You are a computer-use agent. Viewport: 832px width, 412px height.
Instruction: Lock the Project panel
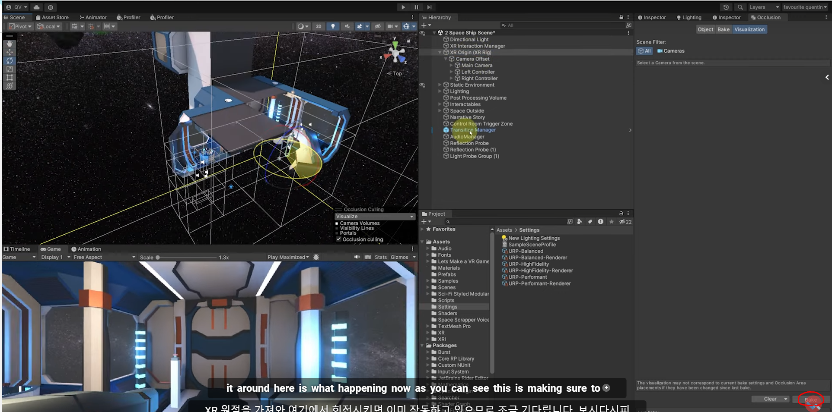(621, 214)
